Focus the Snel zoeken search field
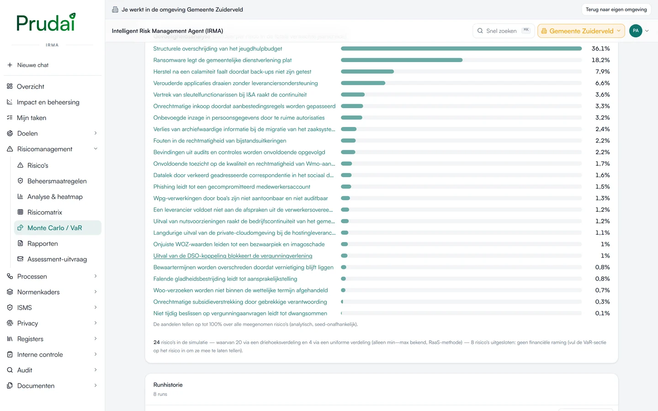Screen dimensions: 658x411 tap(503, 31)
